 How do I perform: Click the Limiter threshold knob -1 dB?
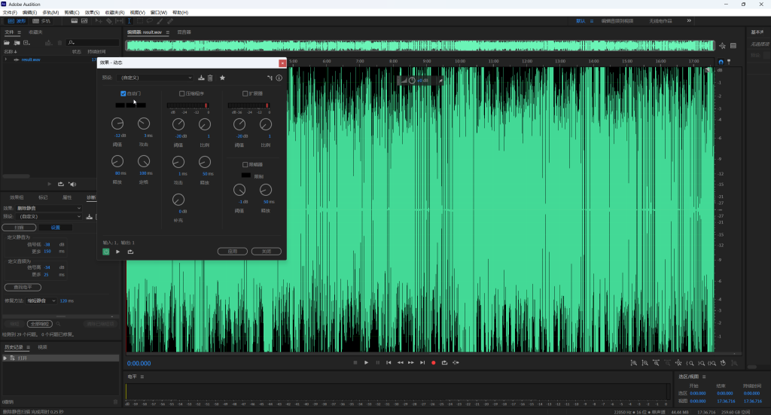click(x=239, y=189)
